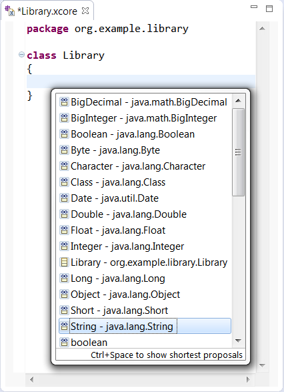Choose BigInteger - java.math.BigInteger proposal
The image size is (284, 392).
[x=145, y=118]
